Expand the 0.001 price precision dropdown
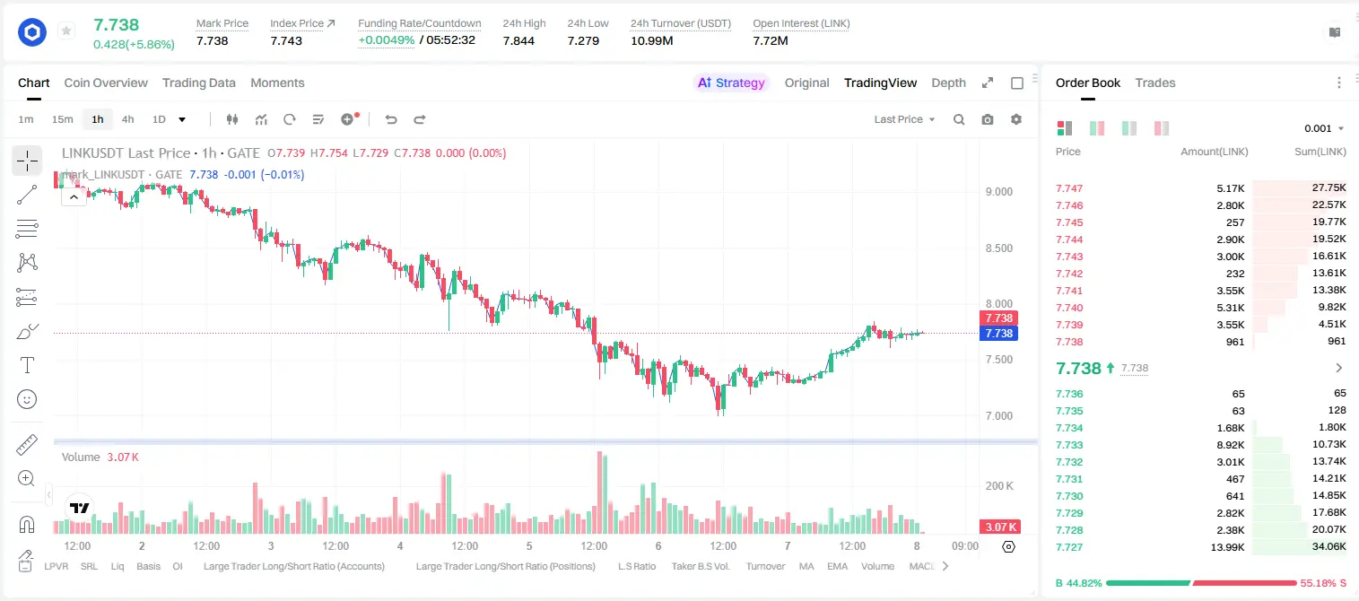 [x=1324, y=128]
